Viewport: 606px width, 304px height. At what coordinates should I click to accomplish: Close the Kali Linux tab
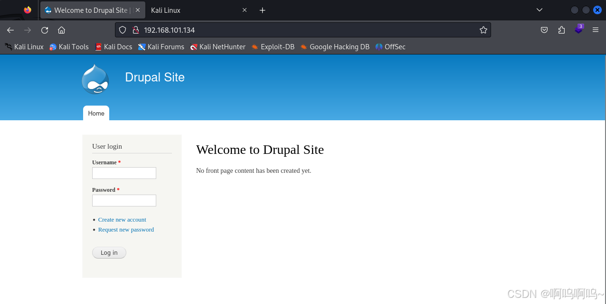(245, 10)
